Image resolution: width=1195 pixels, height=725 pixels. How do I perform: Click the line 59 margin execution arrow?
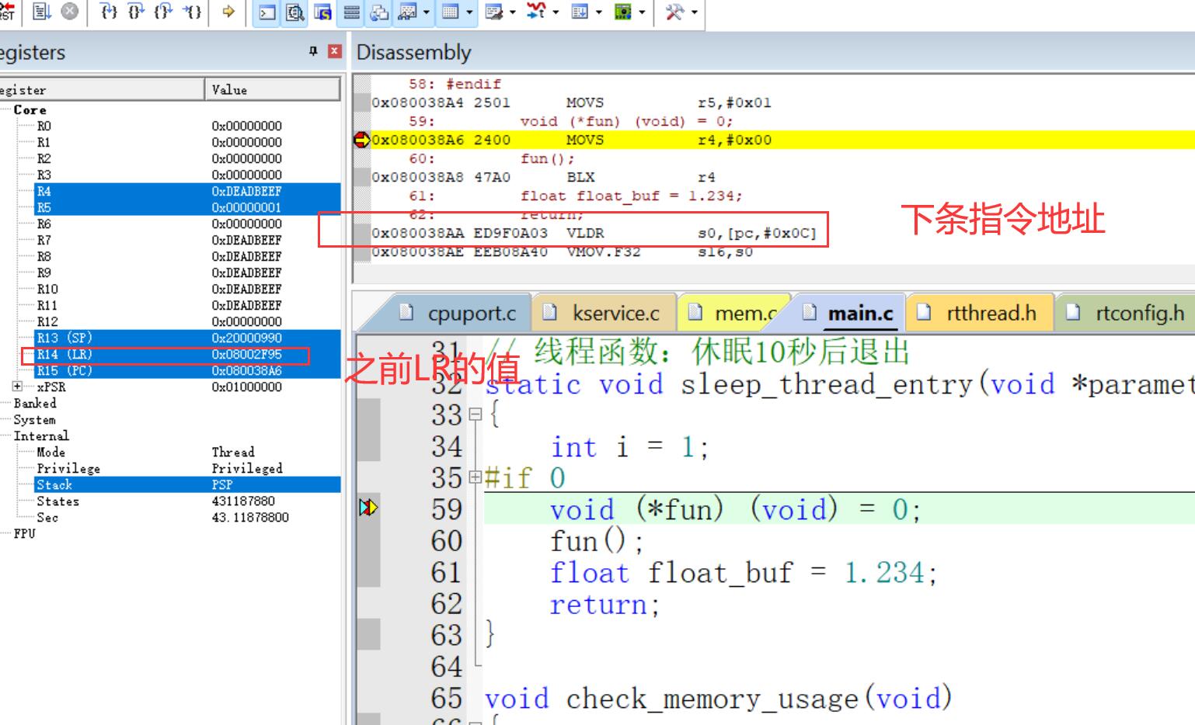368,508
